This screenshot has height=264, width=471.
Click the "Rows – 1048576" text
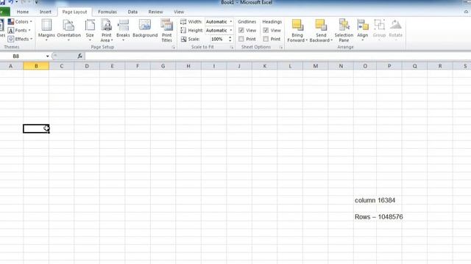pos(379,217)
